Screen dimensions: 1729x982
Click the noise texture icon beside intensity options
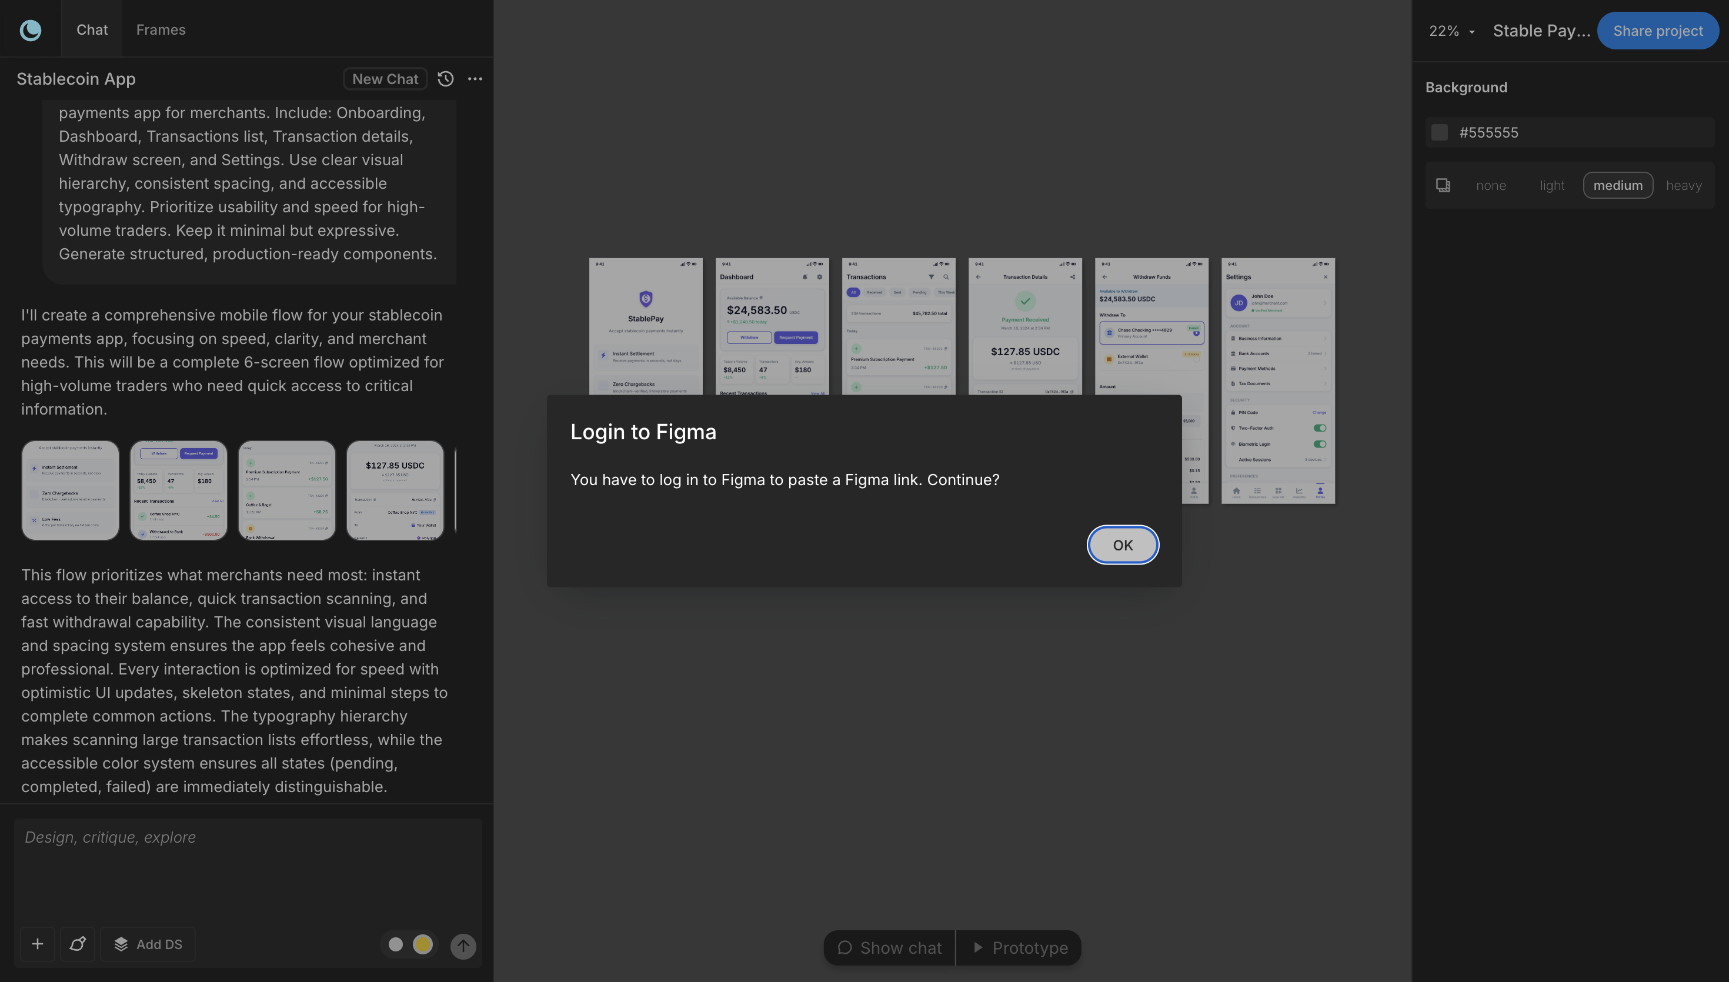(1444, 185)
